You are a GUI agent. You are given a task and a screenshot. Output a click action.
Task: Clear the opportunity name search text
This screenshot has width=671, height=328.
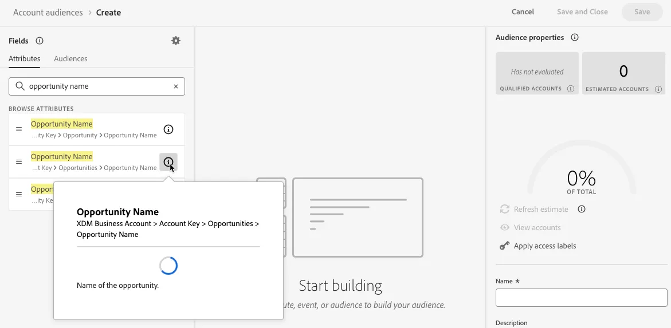pos(176,86)
